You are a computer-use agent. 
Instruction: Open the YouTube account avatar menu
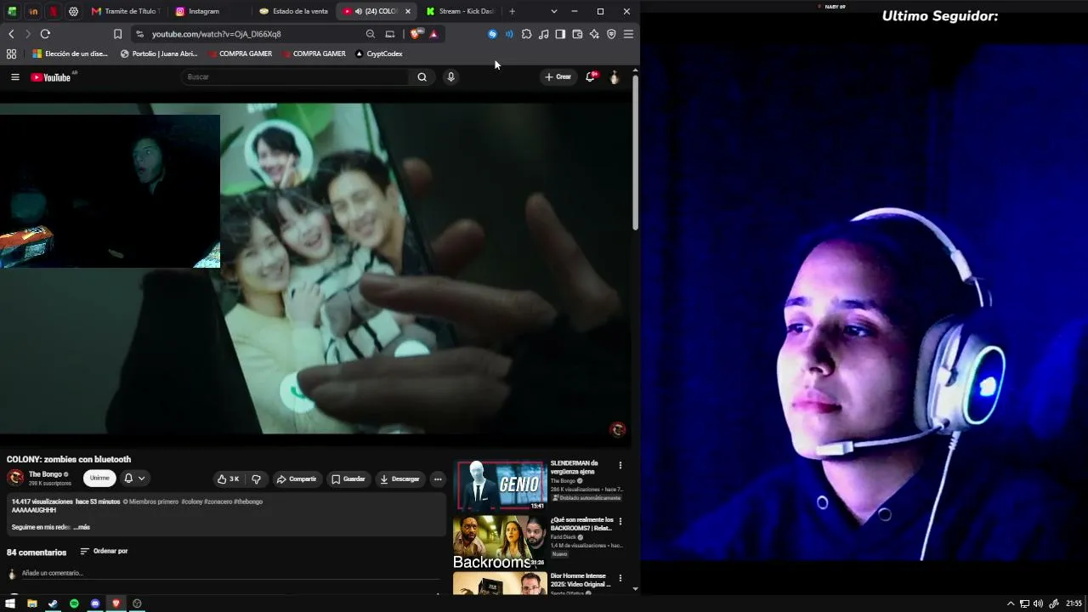tap(614, 77)
